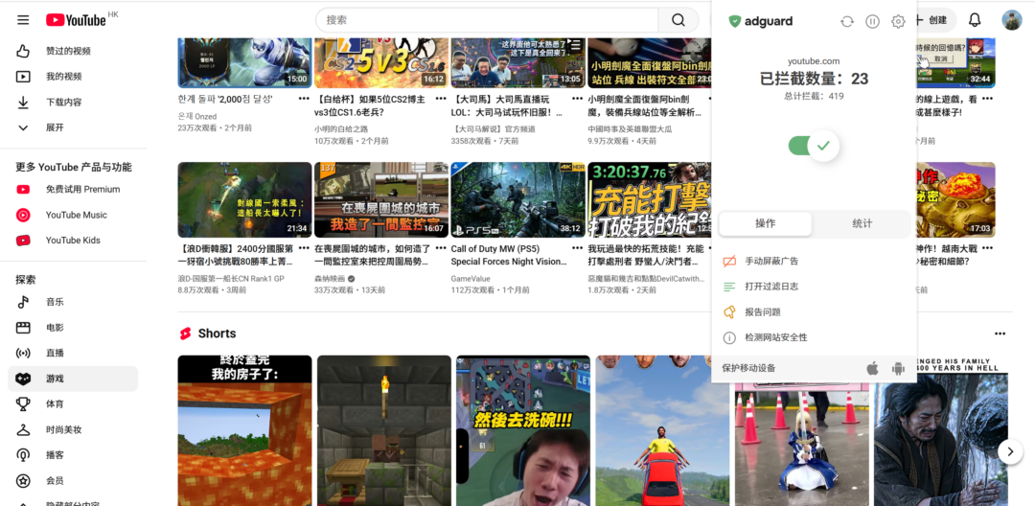
Task: Click the YouTube search input field
Action: tap(487, 20)
